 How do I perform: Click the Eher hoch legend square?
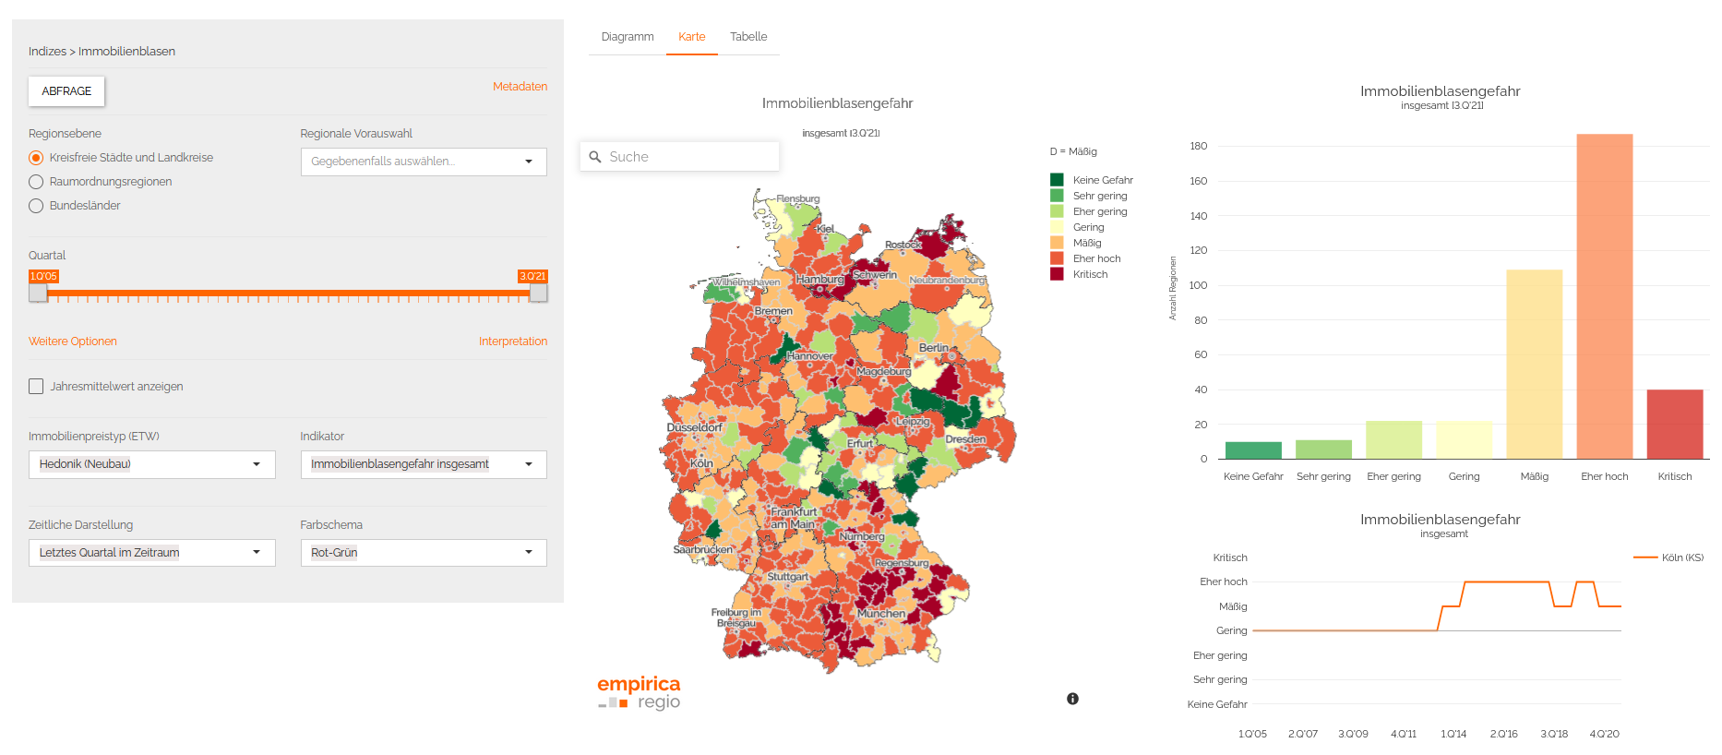coord(1057,258)
